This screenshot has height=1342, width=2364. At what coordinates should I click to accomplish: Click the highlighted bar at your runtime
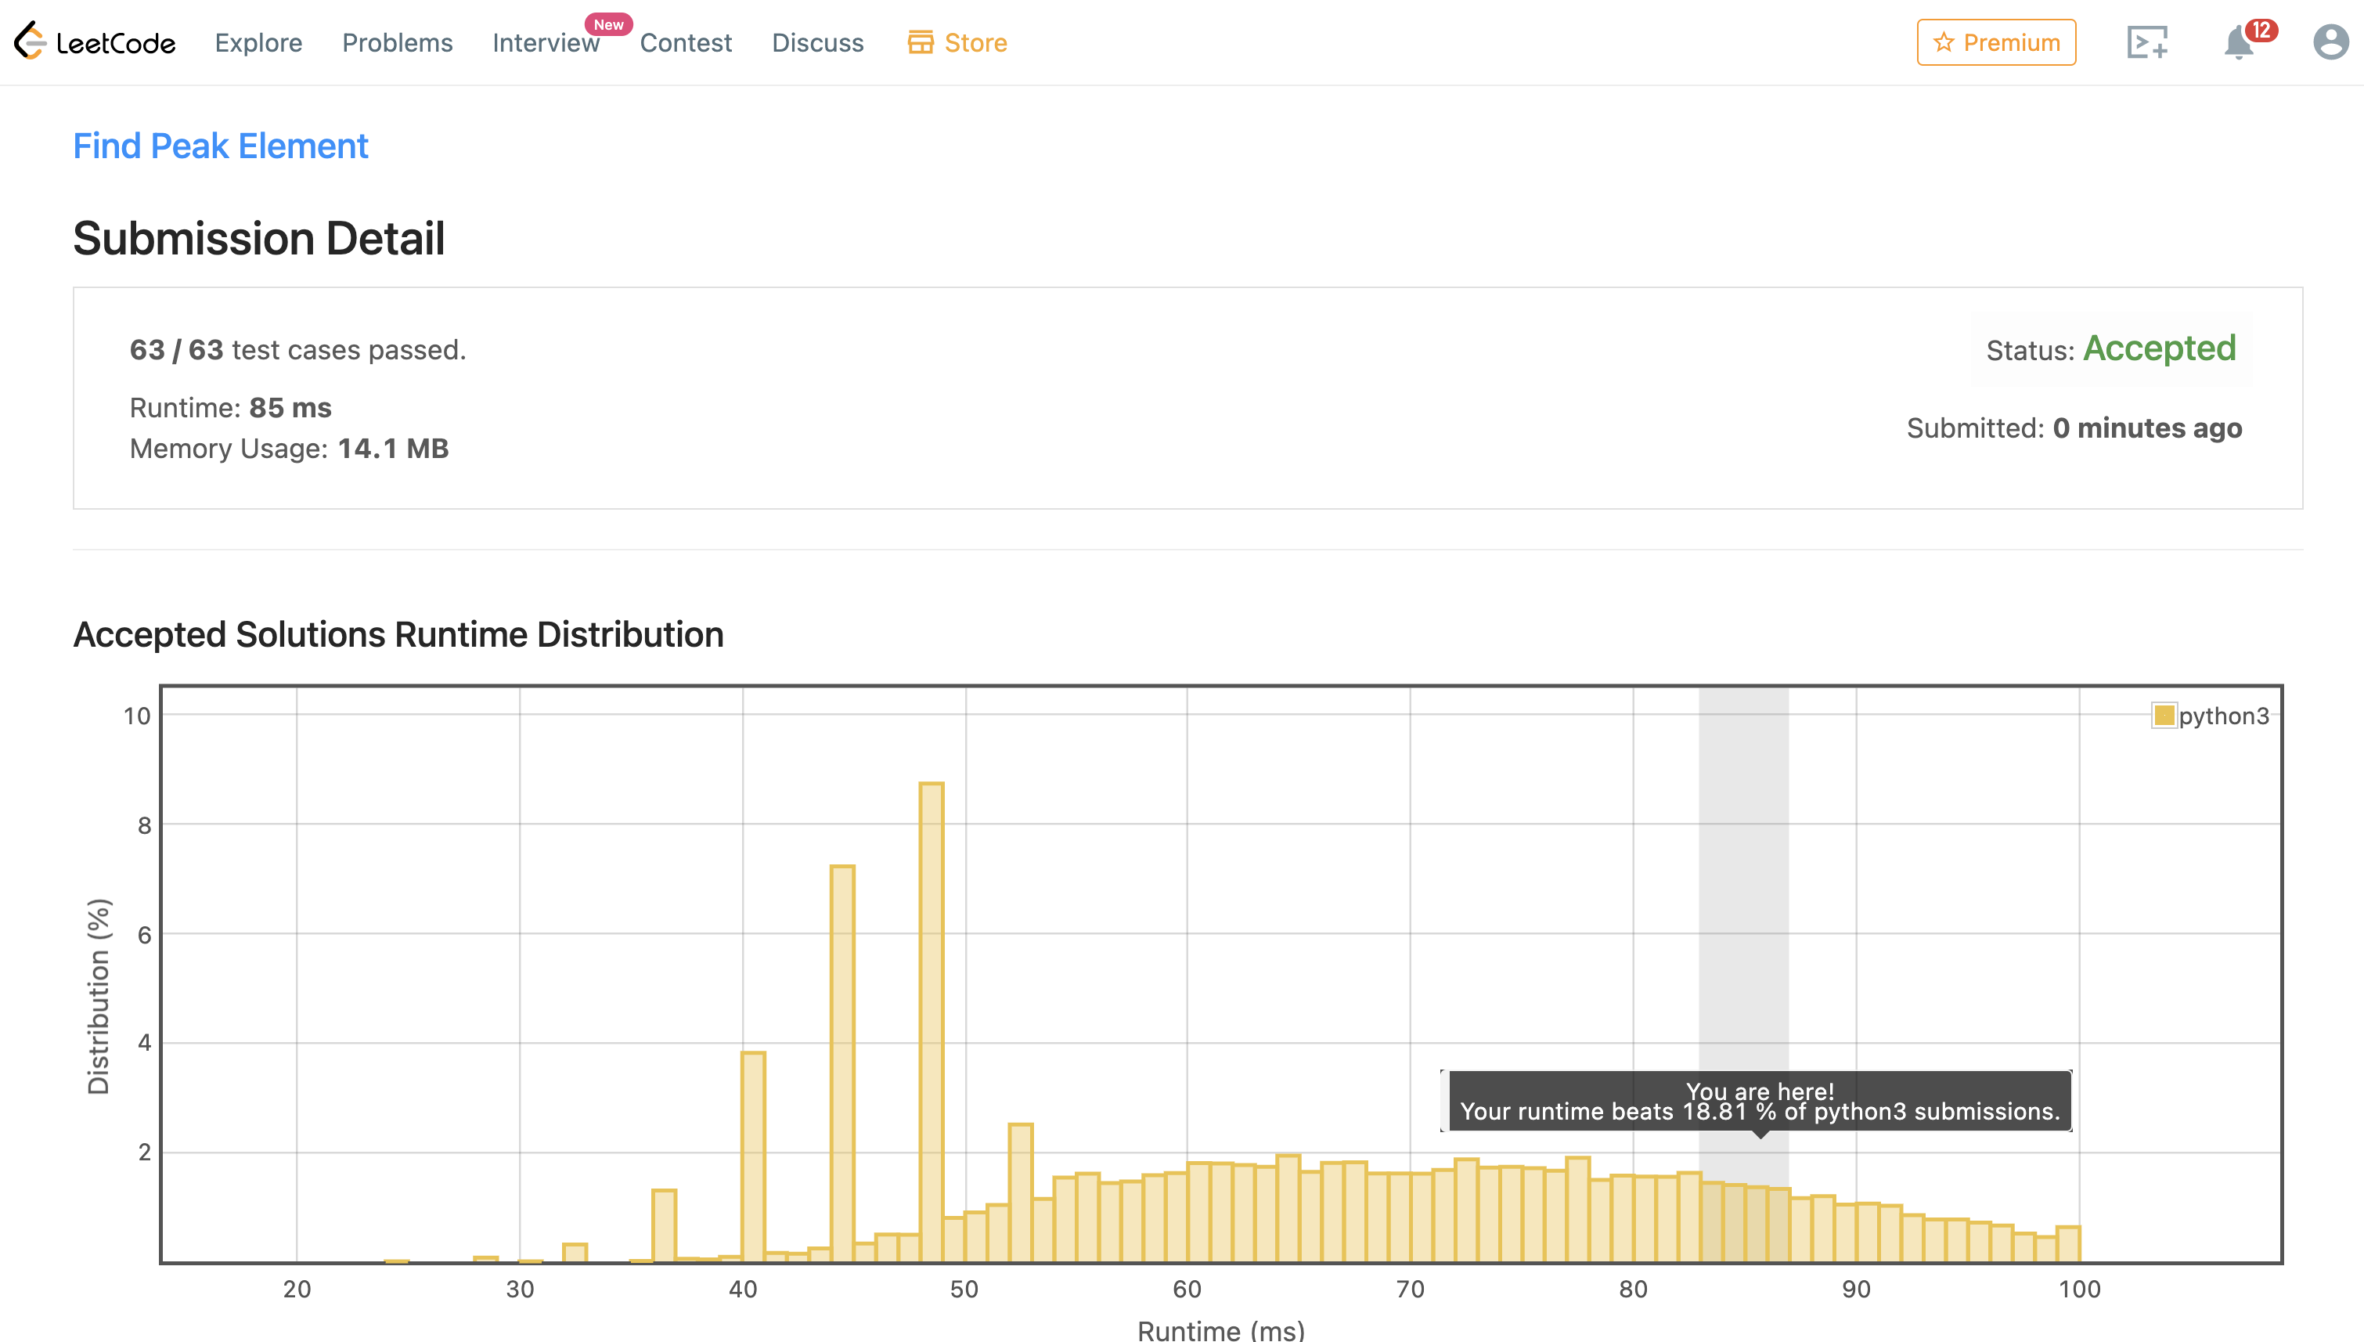(x=1755, y=1223)
